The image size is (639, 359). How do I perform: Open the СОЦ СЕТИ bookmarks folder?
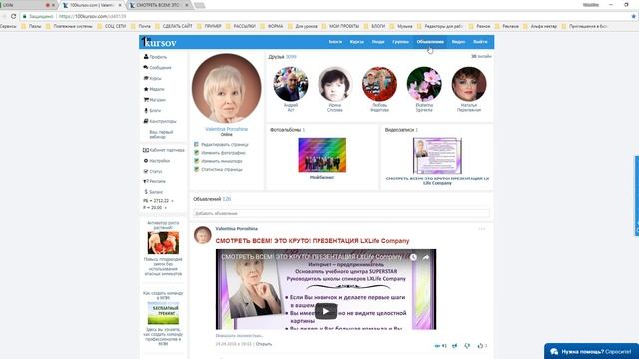point(112,26)
